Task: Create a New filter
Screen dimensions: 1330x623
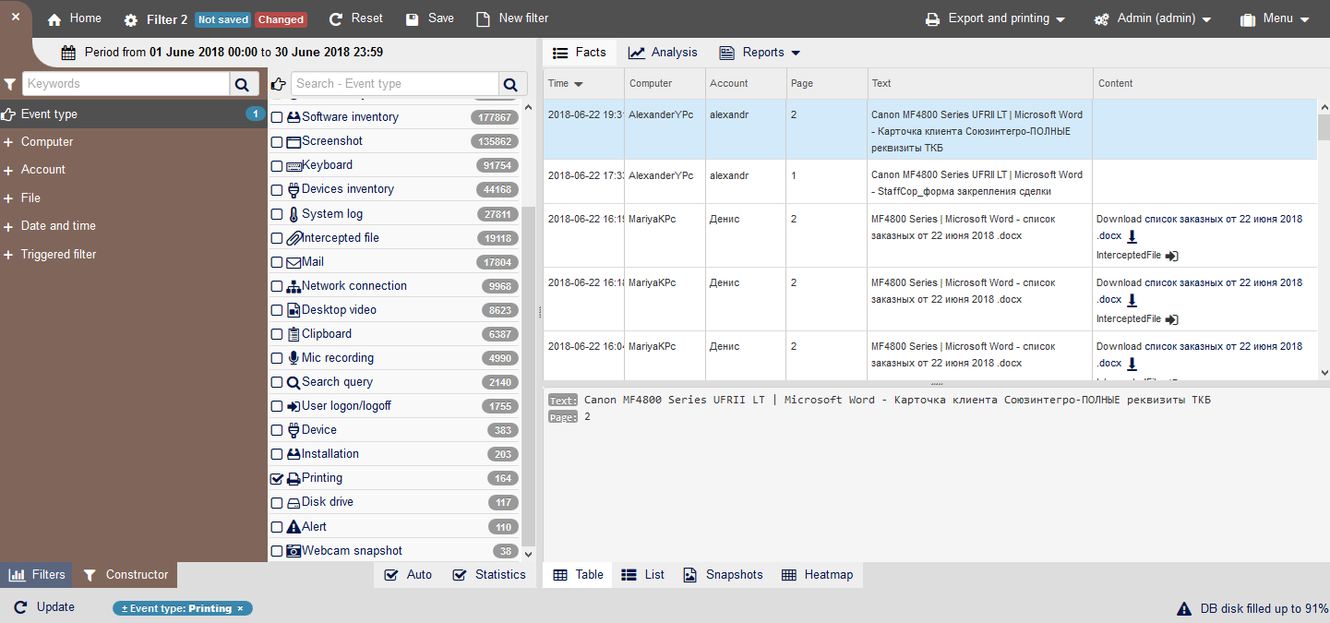Action: [512, 18]
